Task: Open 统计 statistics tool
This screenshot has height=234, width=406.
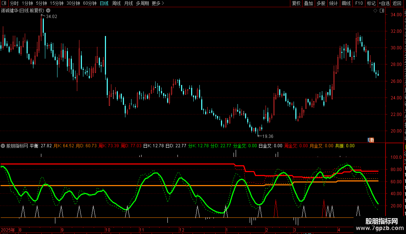Action: point(333,3)
